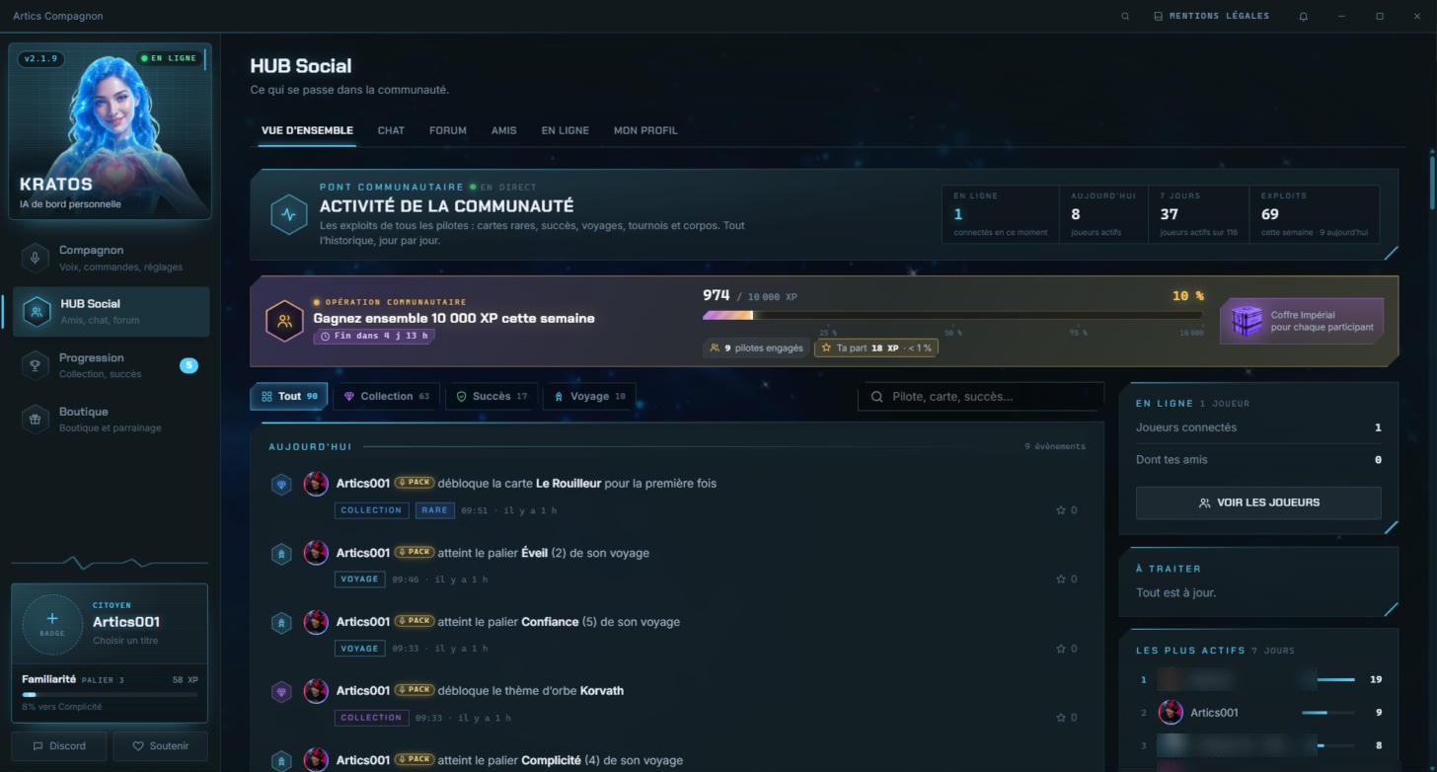The height and width of the screenshot is (772, 1437).
Task: Open Compagnon in the sidebar
Action: coord(111,258)
